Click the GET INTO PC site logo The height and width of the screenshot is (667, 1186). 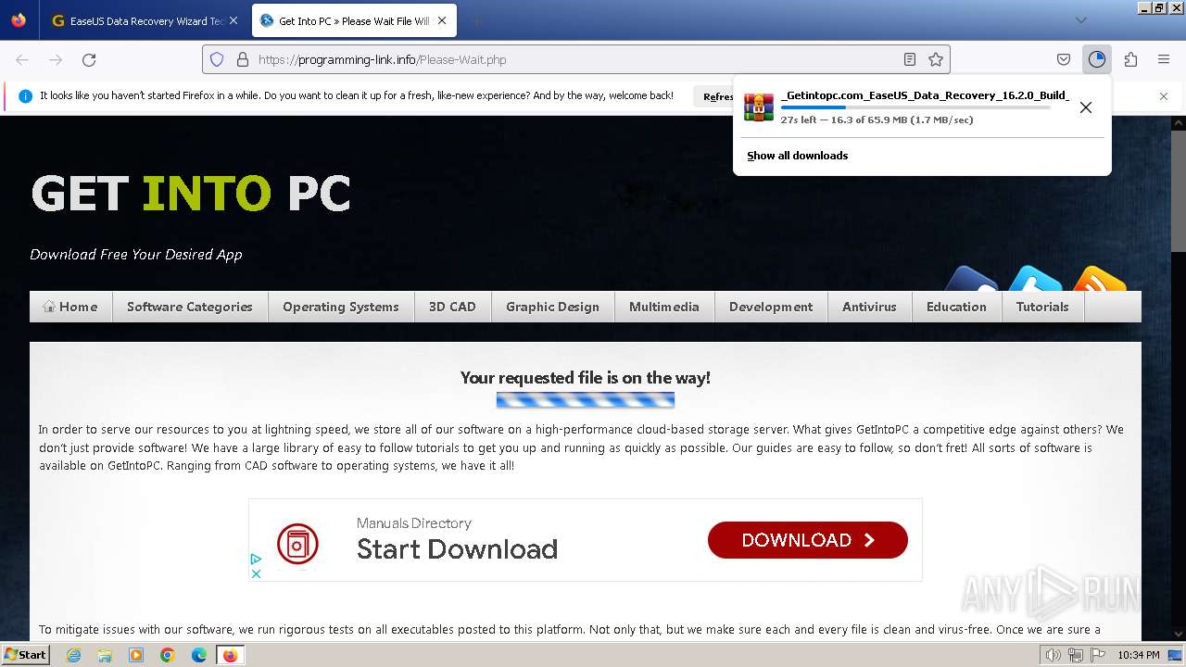point(191,194)
